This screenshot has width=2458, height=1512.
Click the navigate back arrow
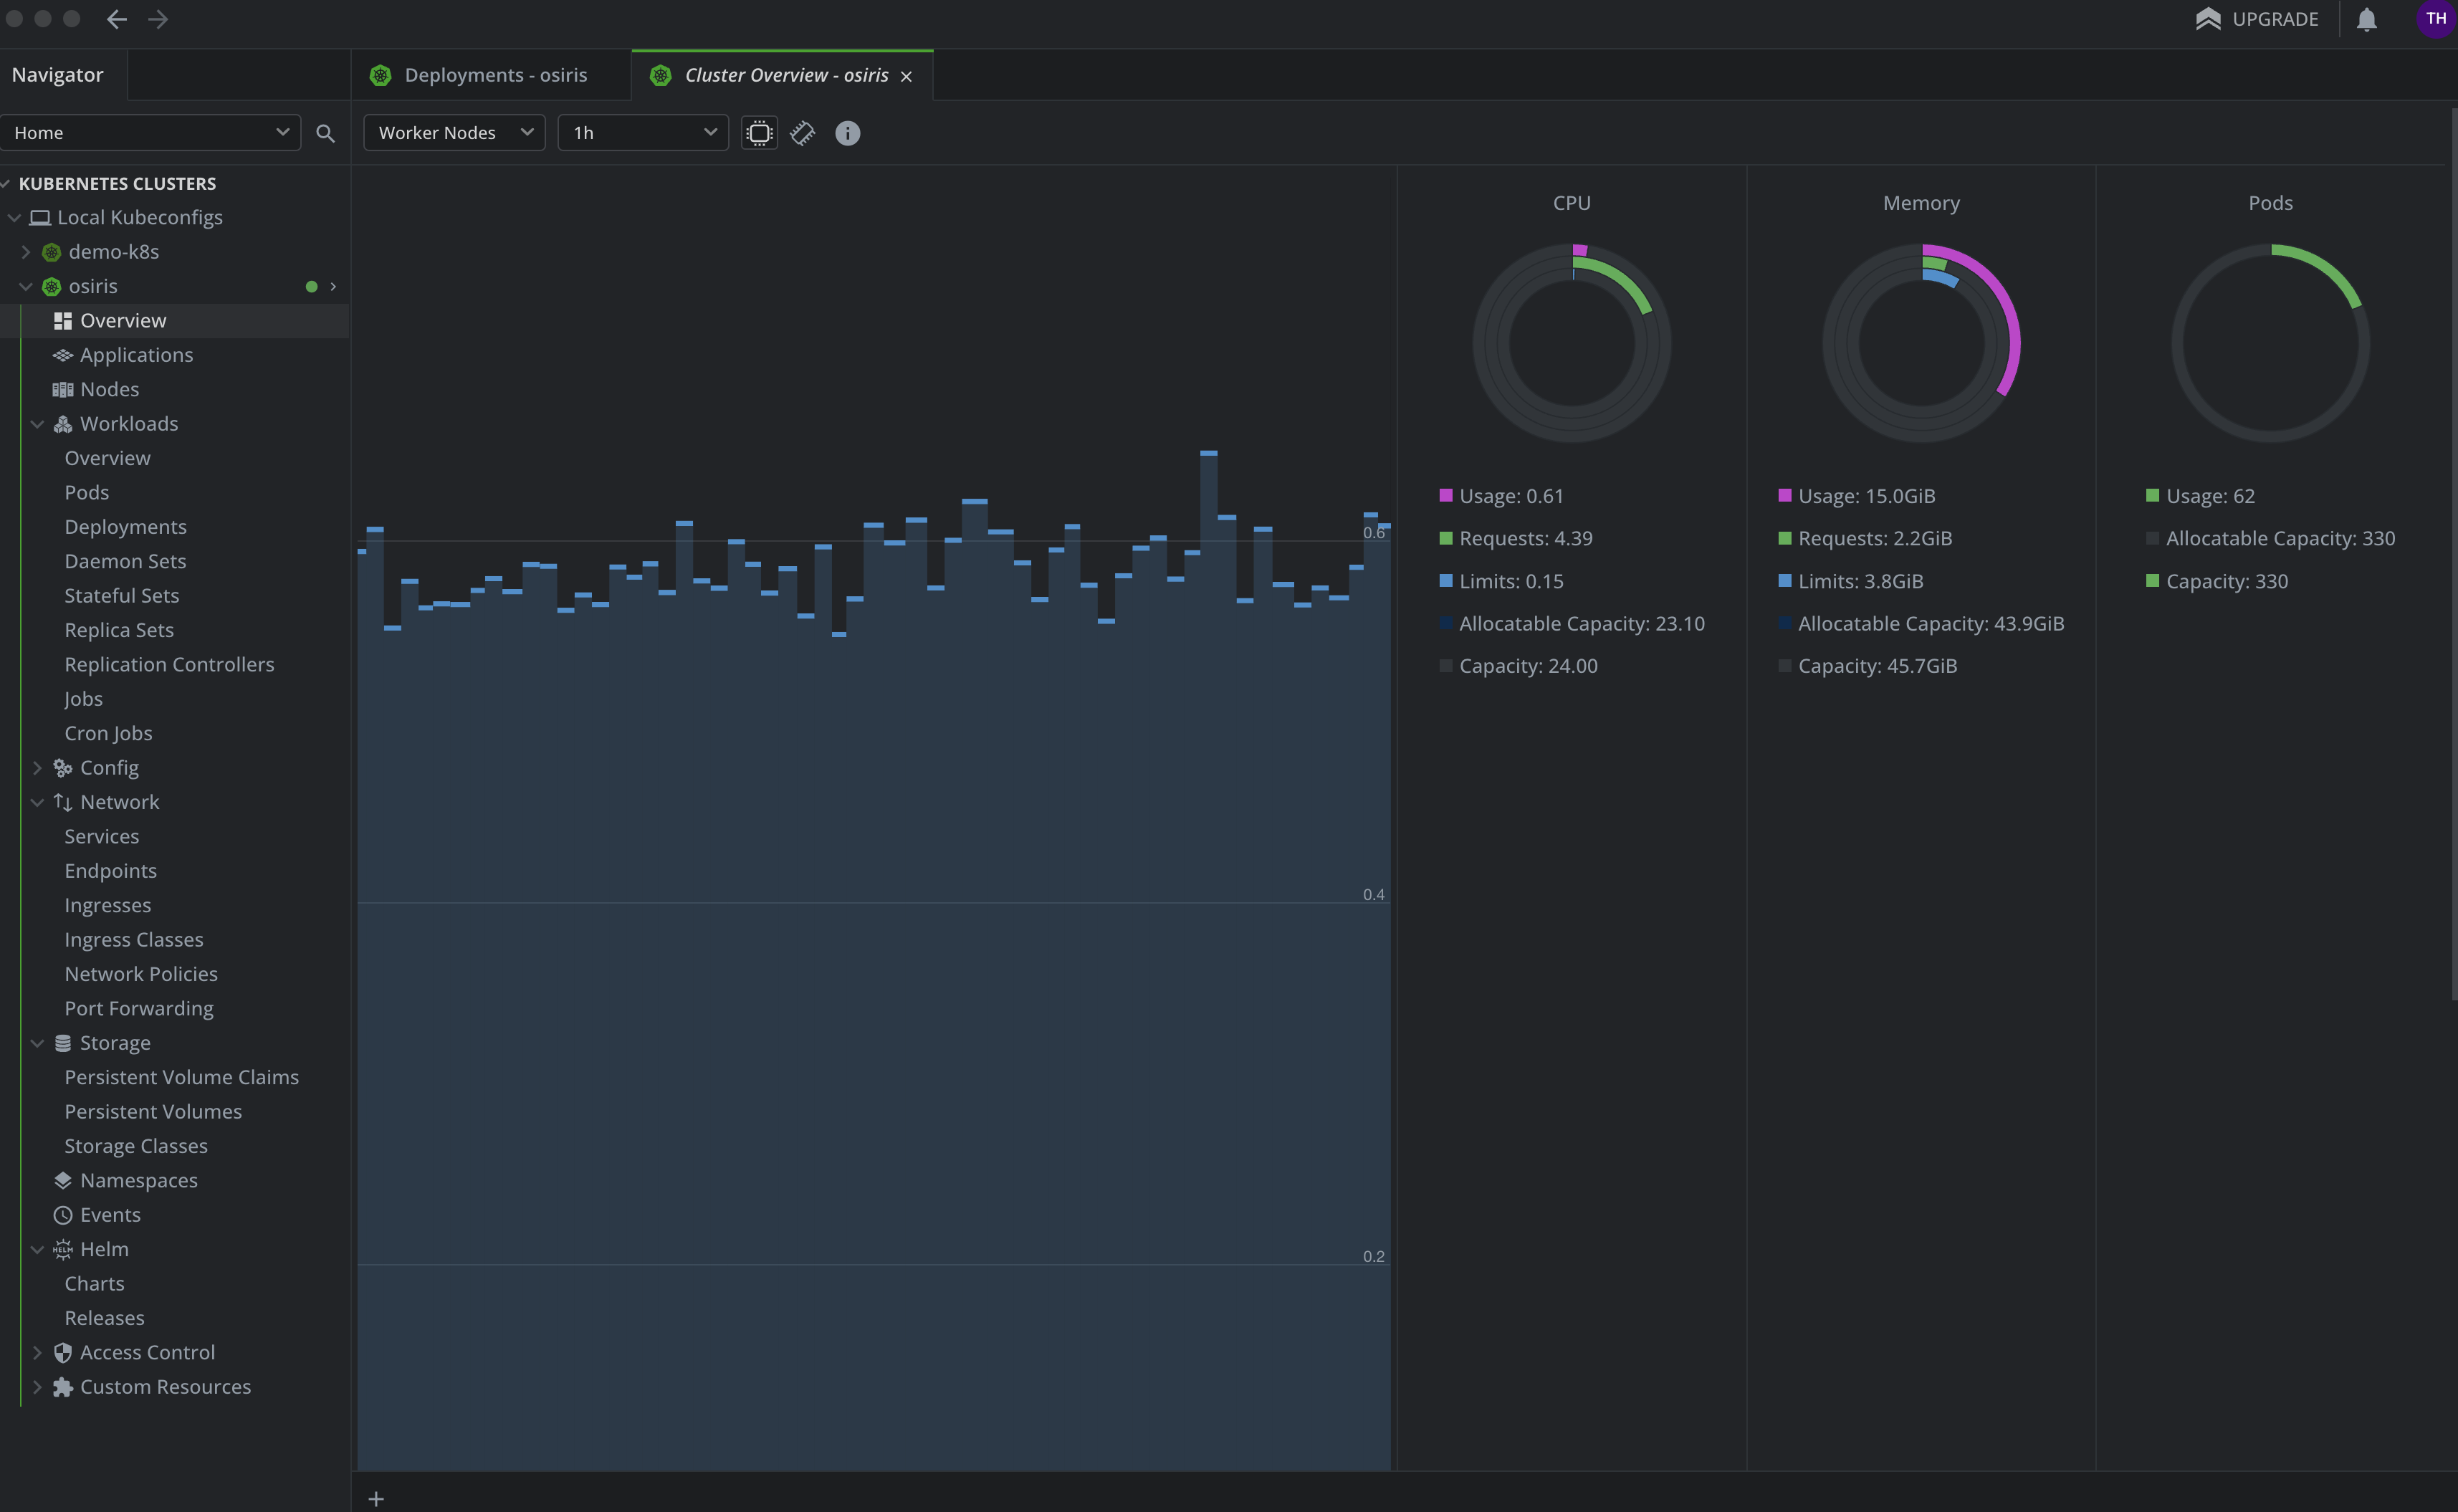[x=117, y=19]
